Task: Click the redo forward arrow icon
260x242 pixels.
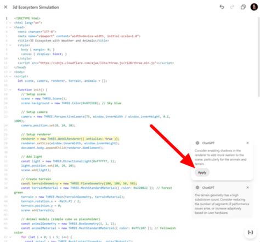Action: coord(232,7)
